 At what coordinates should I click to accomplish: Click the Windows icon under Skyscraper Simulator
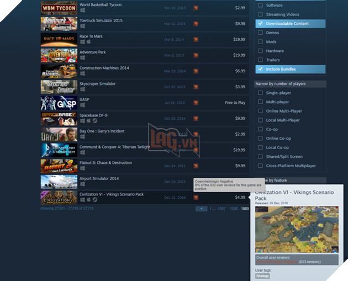click(x=82, y=89)
